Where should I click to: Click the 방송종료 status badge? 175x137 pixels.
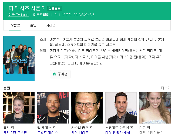[x=55, y=8]
